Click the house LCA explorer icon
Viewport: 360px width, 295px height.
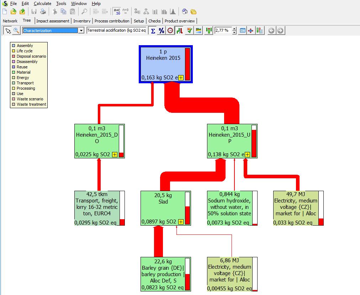tap(185, 11)
